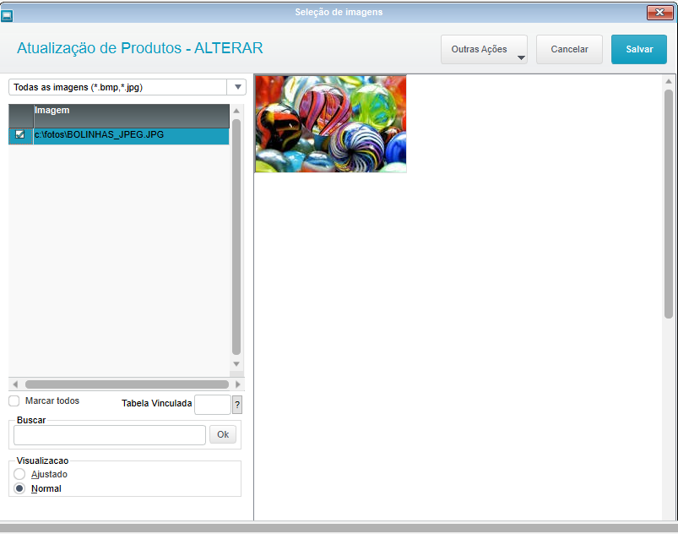Click the image list horizontal scrollbar thumb
This screenshot has width=678, height=534.
click(x=127, y=384)
